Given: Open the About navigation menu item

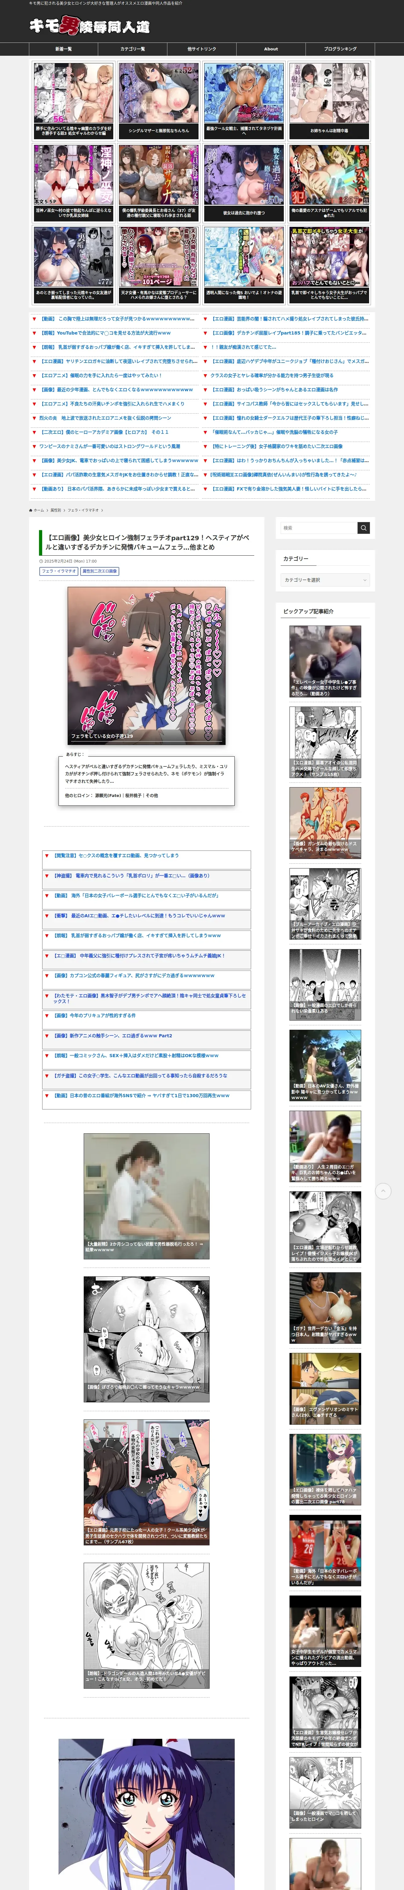Looking at the screenshot, I should 271,49.
